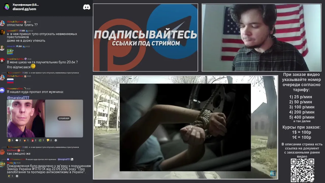This screenshot has width=325, height=183.
Task: Add a reaction to the photo message
Action: click(56, 140)
